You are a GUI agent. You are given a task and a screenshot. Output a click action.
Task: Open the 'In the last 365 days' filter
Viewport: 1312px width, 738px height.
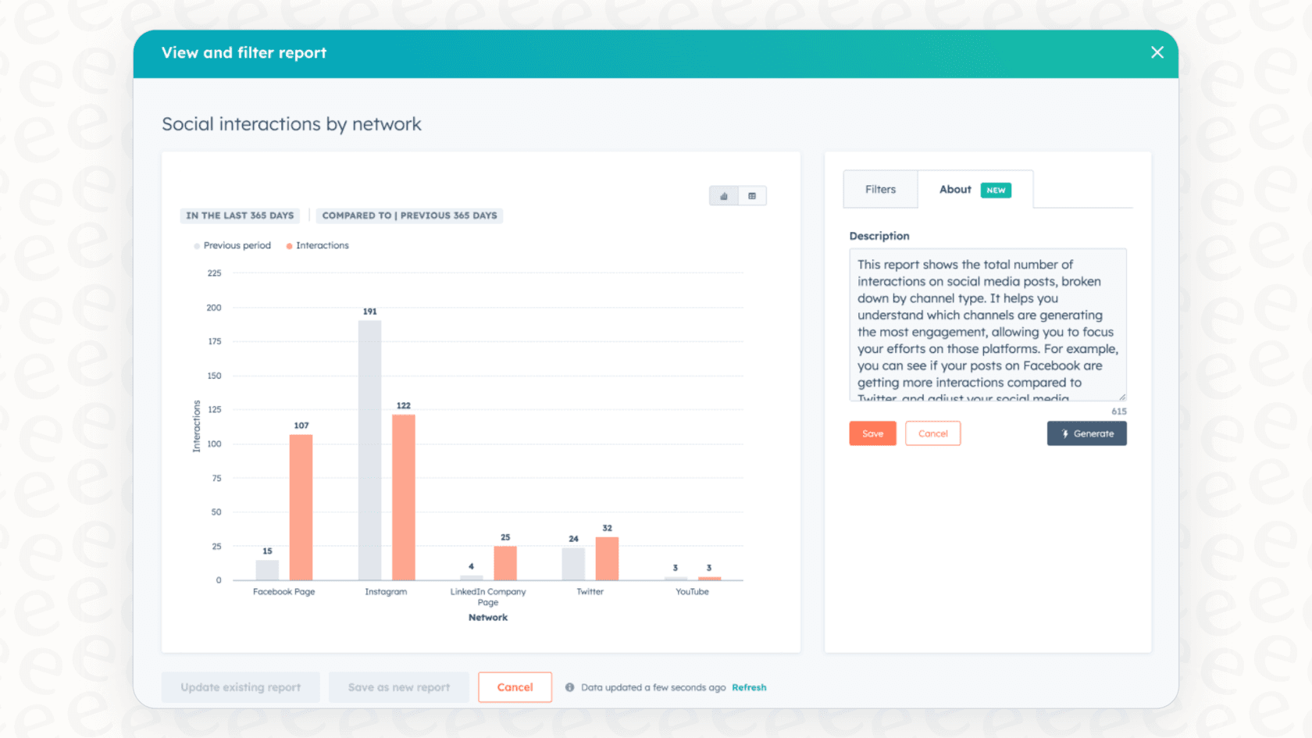coord(239,216)
